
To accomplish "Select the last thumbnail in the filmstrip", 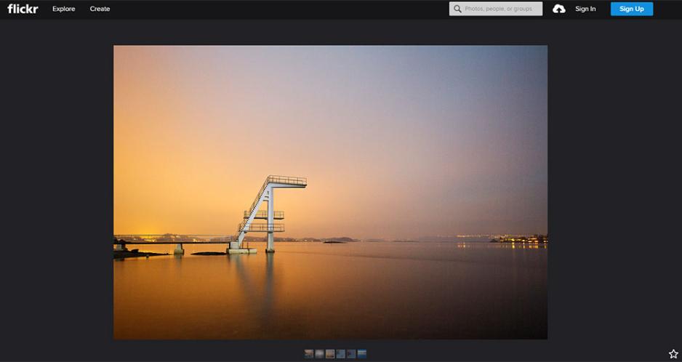I will coord(362,354).
